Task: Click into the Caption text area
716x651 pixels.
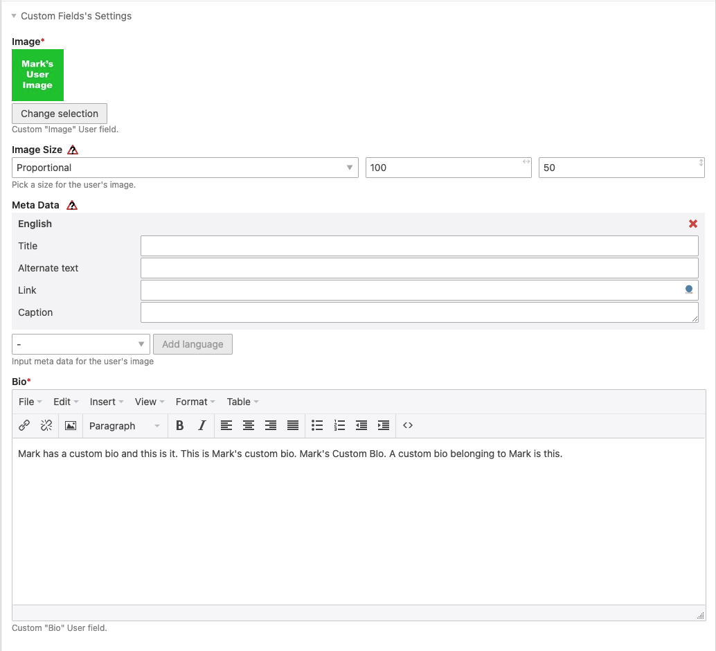Action: coord(419,312)
